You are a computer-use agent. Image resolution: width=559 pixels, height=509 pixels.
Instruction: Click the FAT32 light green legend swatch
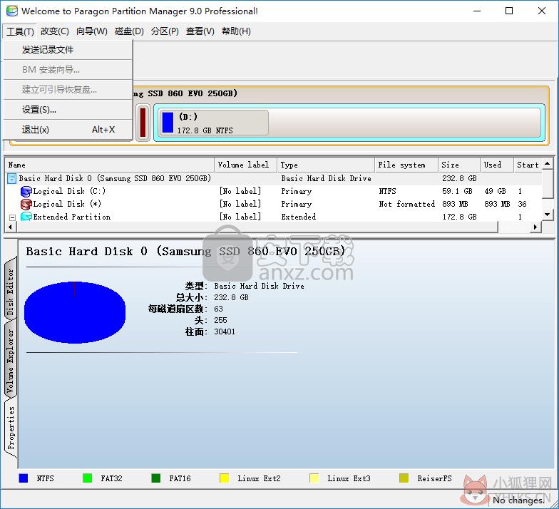click(x=87, y=478)
